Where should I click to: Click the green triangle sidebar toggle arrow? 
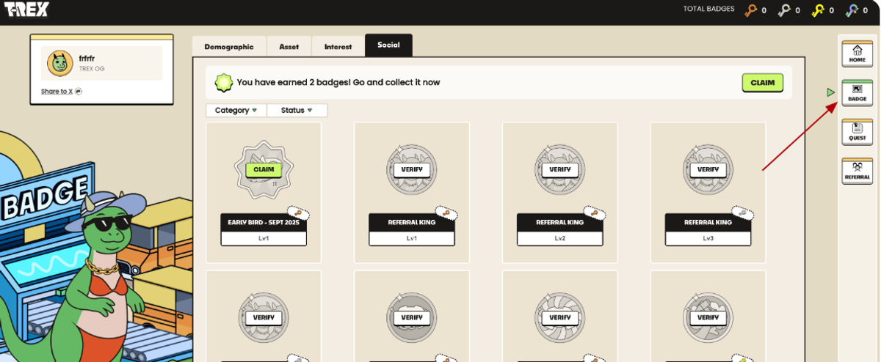[x=830, y=92]
